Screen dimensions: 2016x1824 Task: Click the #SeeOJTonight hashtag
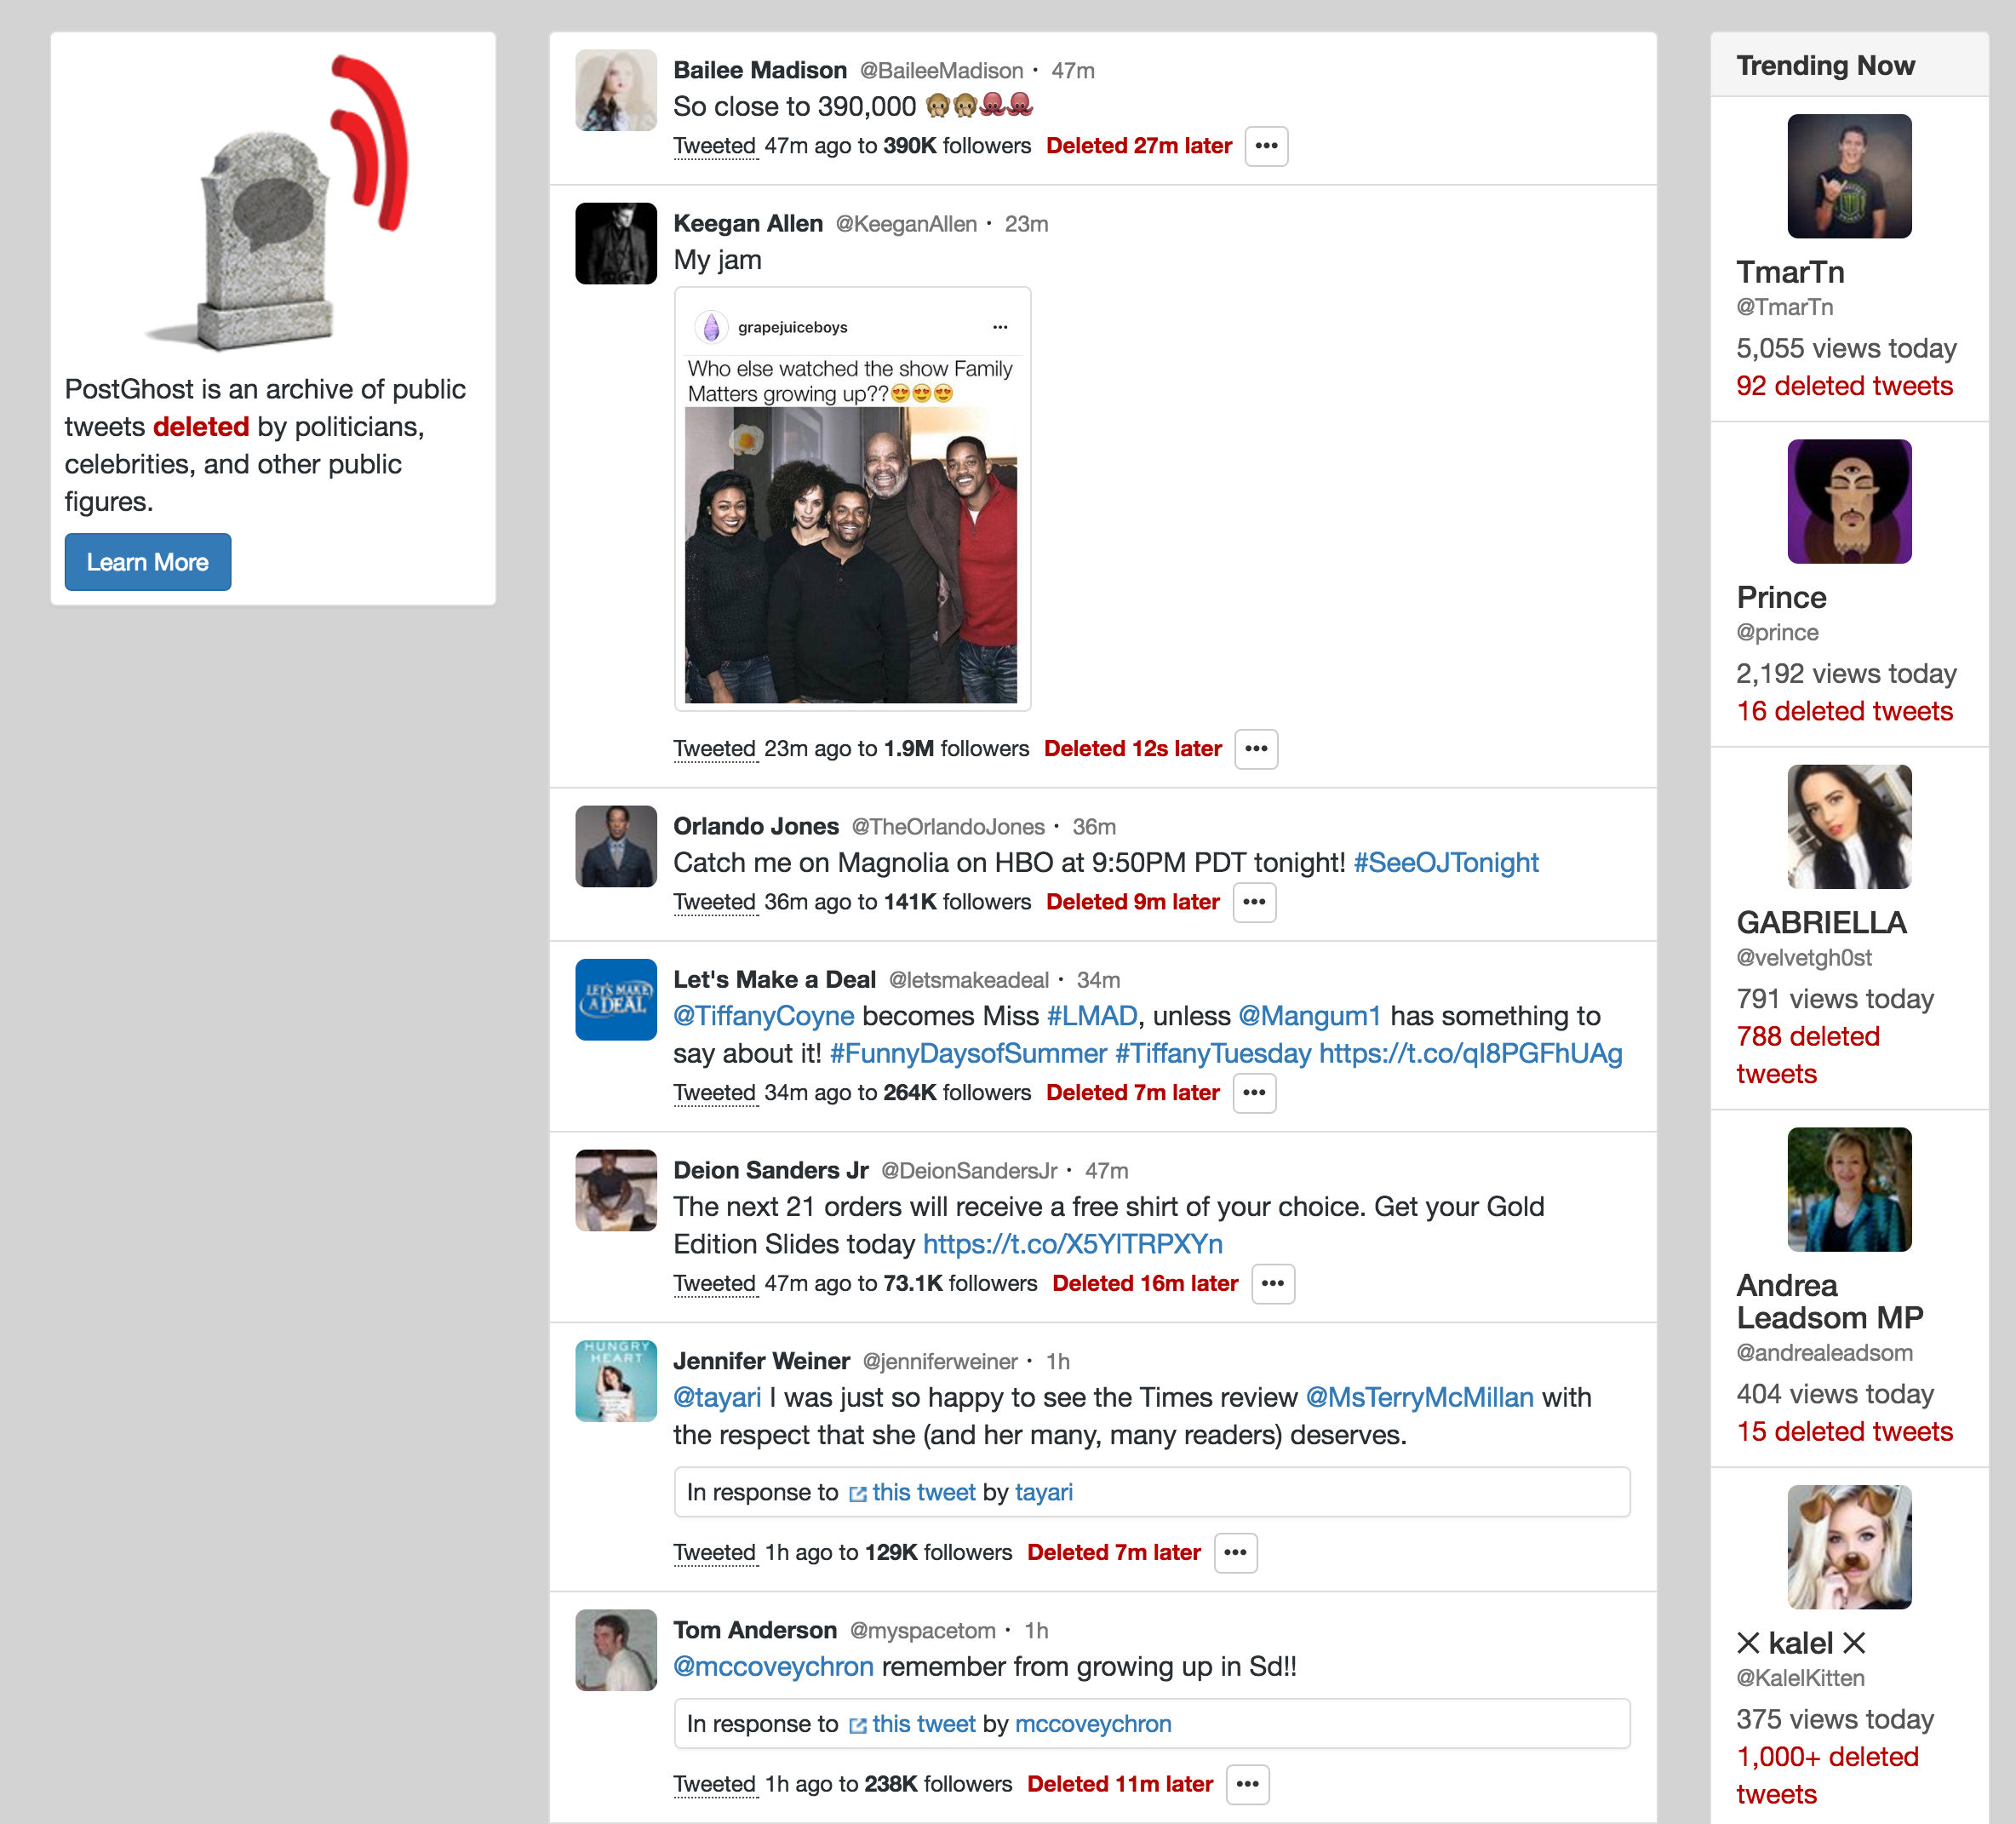(1445, 862)
